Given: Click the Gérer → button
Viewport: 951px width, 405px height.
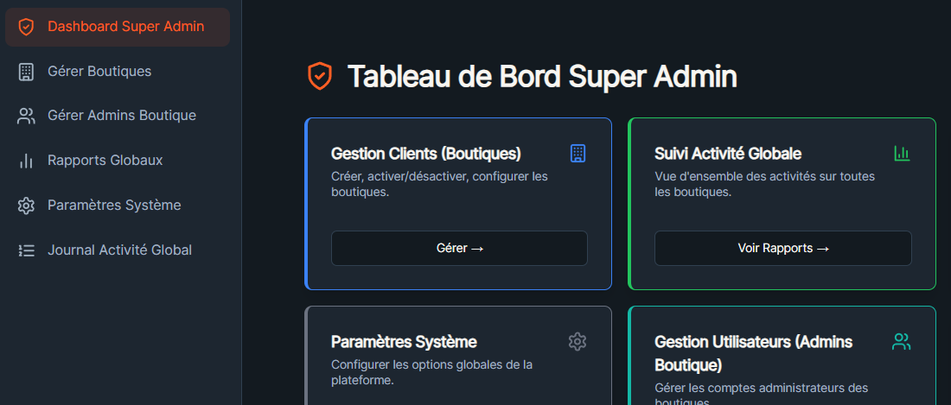Looking at the screenshot, I should point(459,248).
